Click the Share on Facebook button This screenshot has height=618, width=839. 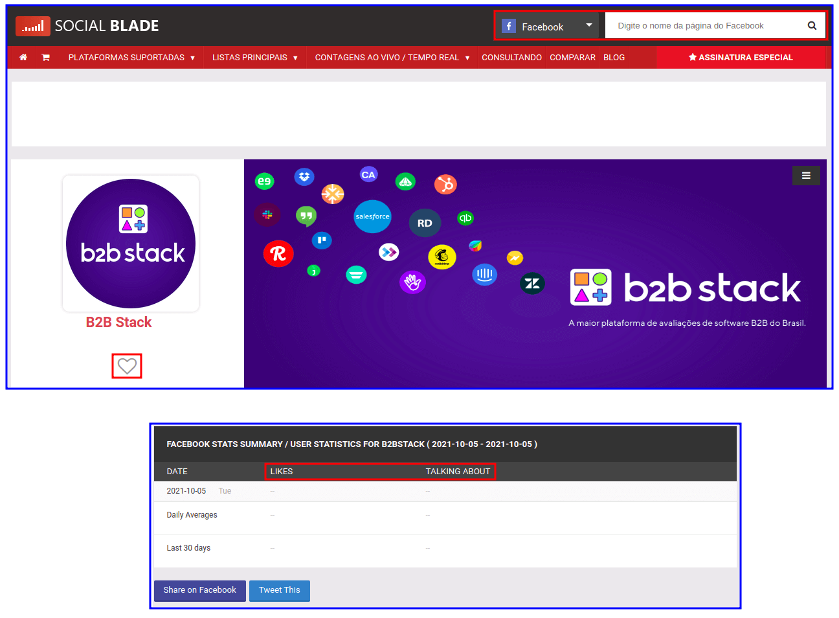tap(199, 590)
